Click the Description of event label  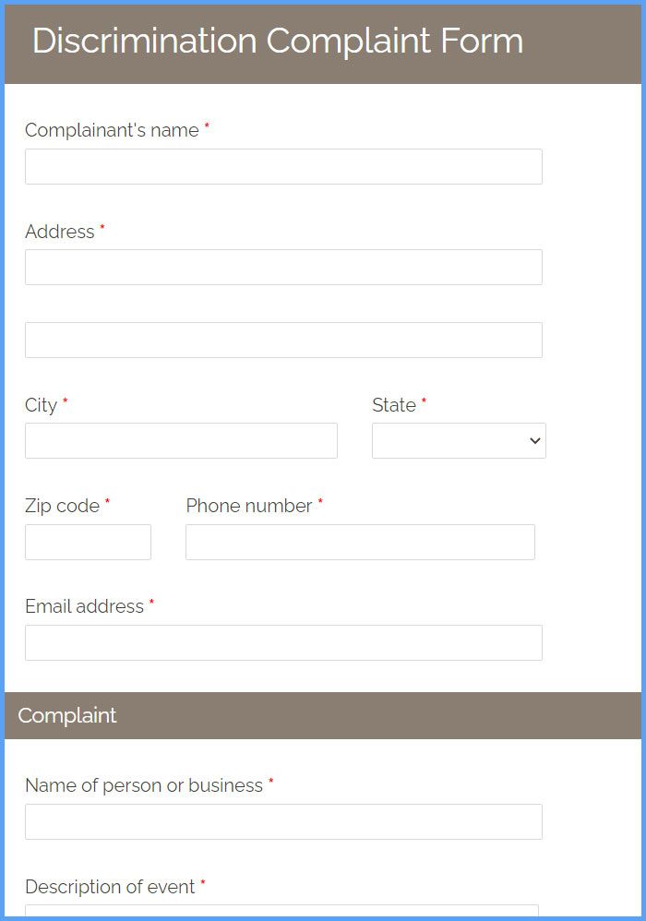coord(110,886)
